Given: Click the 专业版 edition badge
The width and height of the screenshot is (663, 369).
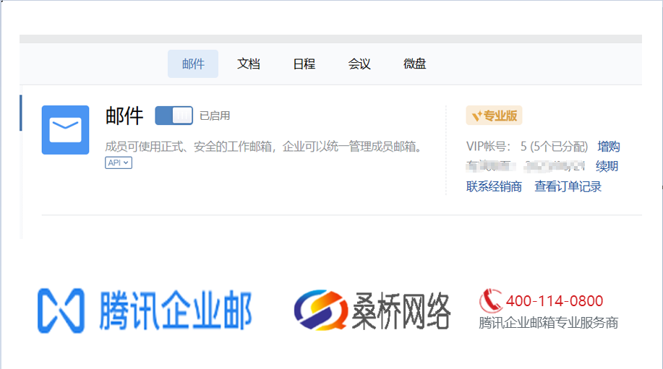Looking at the screenshot, I should pos(494,116).
